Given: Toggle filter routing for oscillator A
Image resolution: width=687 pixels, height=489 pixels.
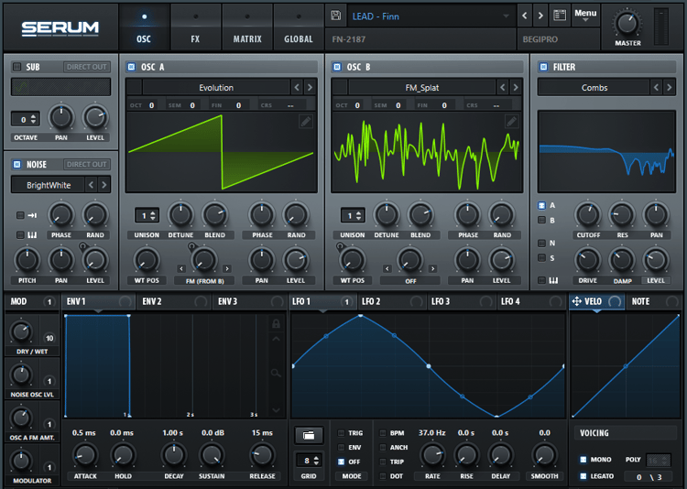Looking at the screenshot, I should tap(541, 205).
